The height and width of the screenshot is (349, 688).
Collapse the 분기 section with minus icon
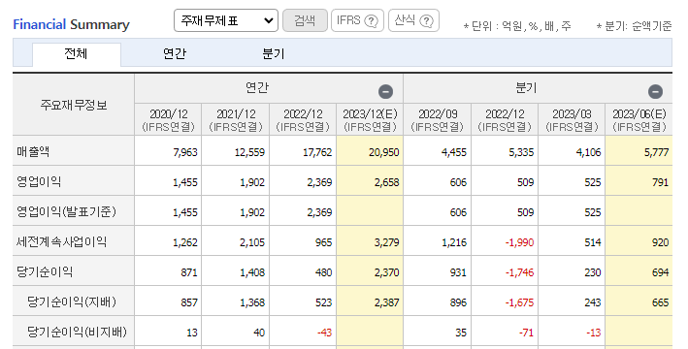(x=655, y=92)
